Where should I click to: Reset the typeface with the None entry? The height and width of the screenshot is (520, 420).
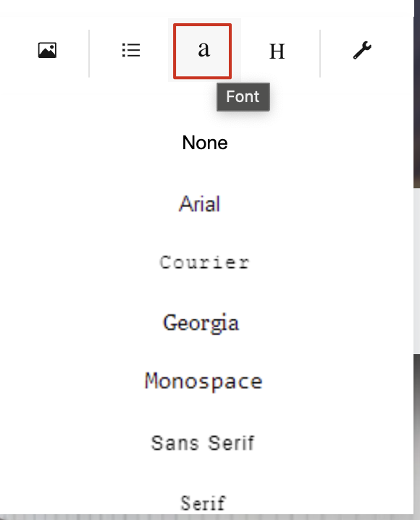(x=205, y=143)
